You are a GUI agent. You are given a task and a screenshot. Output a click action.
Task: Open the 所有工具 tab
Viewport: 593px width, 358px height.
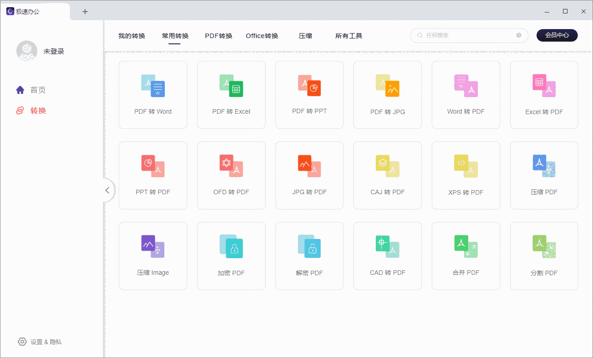348,36
